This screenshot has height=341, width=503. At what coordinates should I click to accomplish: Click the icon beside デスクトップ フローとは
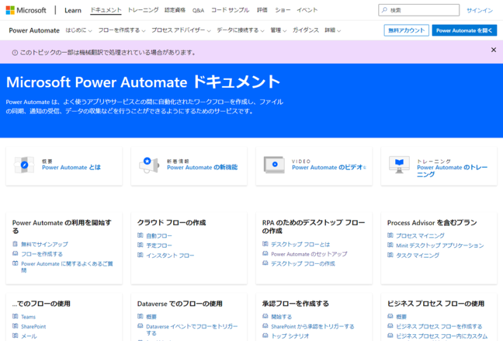pos(265,244)
